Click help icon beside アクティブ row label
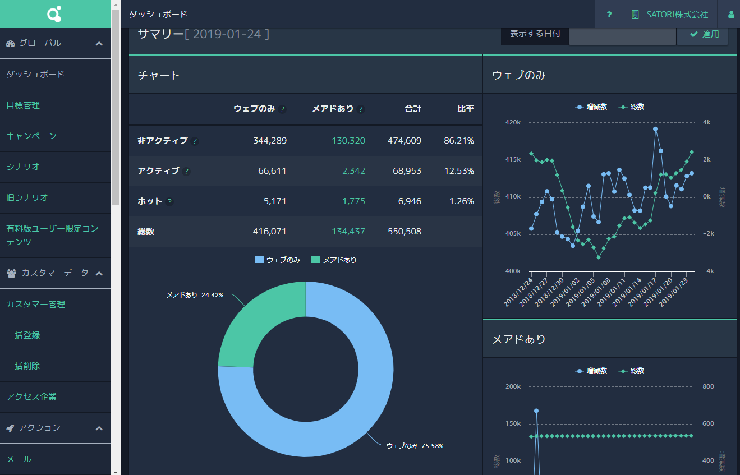 click(186, 171)
